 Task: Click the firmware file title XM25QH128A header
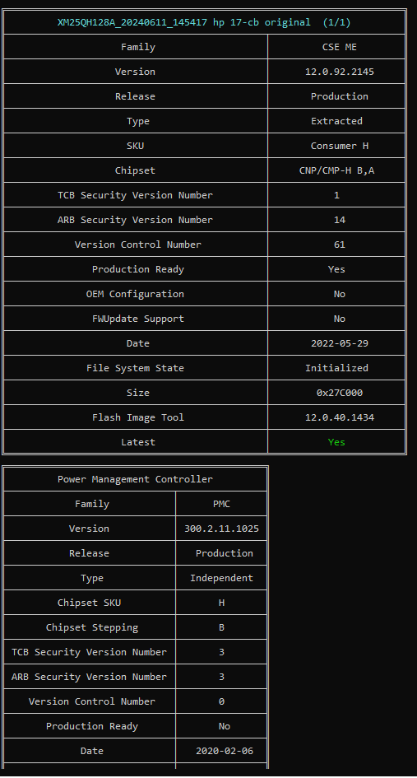coord(204,22)
